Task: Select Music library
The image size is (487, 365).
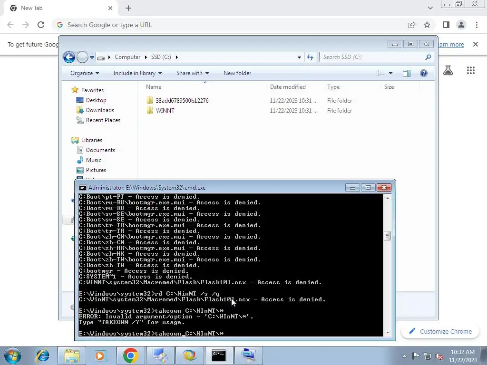Action: (x=94, y=160)
